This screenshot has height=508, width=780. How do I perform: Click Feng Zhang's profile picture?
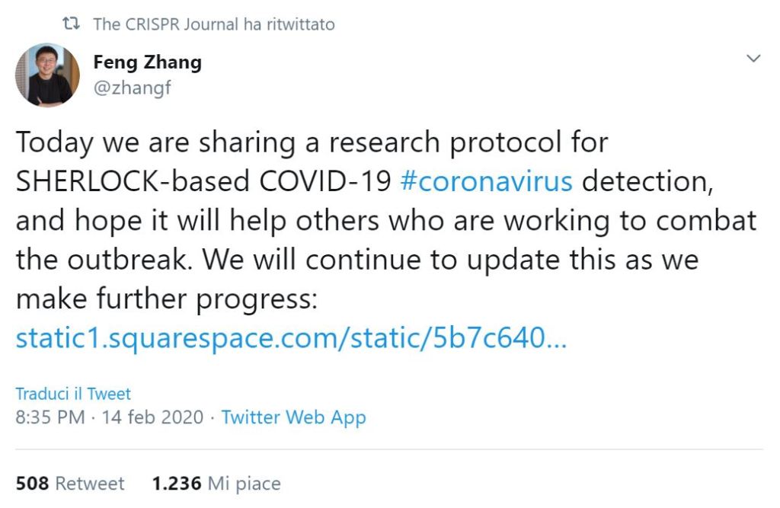pos(47,75)
